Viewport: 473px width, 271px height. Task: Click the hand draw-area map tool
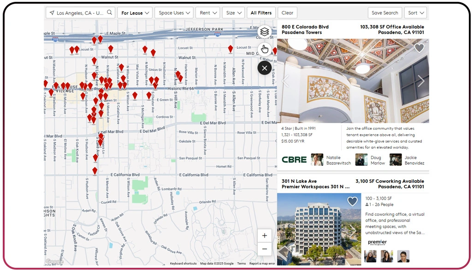[264, 49]
